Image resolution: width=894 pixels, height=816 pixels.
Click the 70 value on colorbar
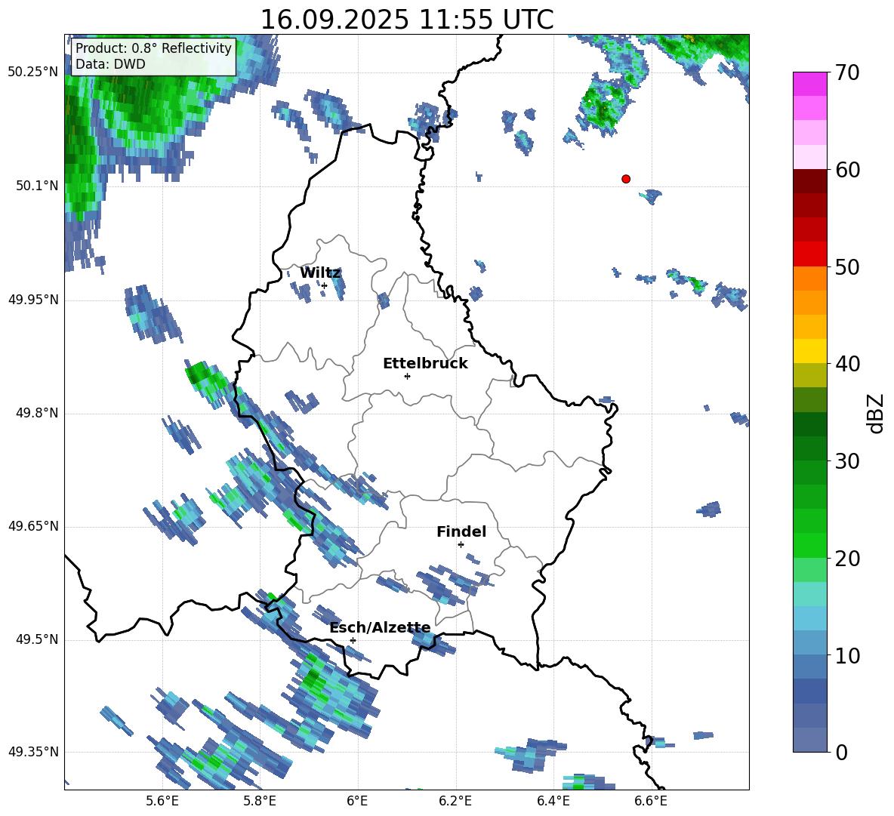pyautogui.click(x=848, y=73)
